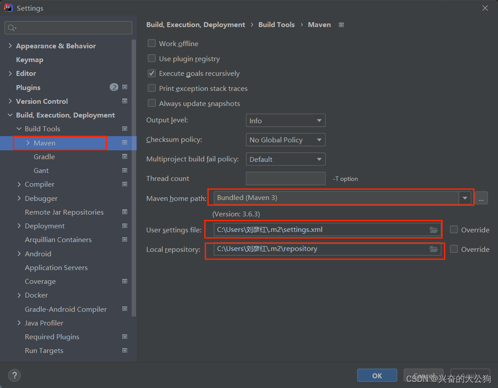Viewport: 498px width, 388px height.
Task: Uncheck Execute goals recursively
Action: [152, 74]
